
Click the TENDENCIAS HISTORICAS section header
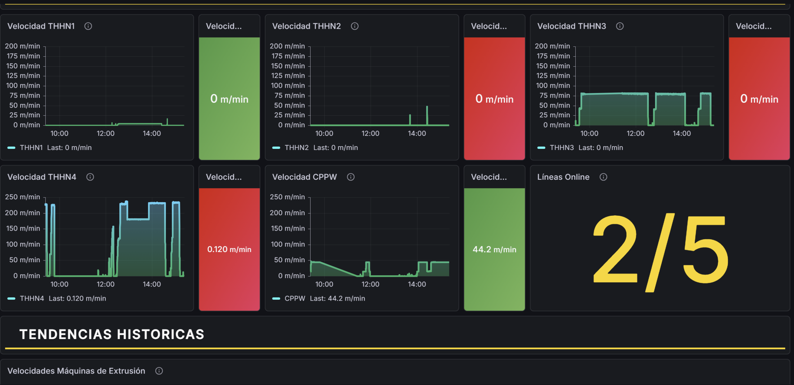pos(112,334)
